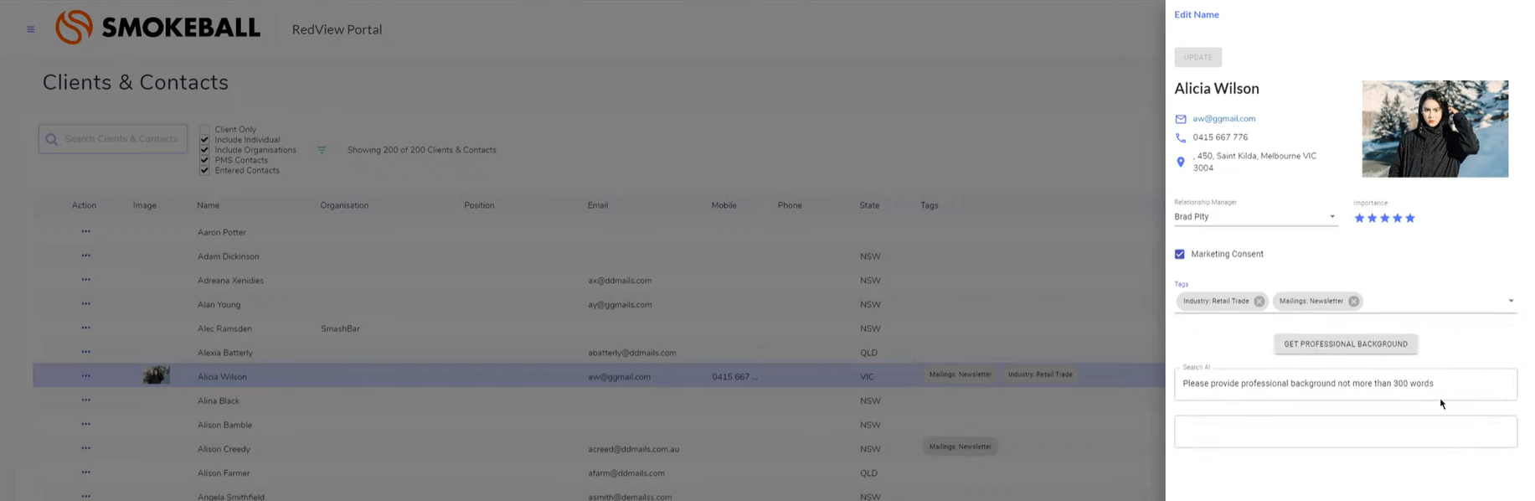The image size is (1535, 501).
Task: Uncheck Include Organisations checkbox
Action: (204, 150)
